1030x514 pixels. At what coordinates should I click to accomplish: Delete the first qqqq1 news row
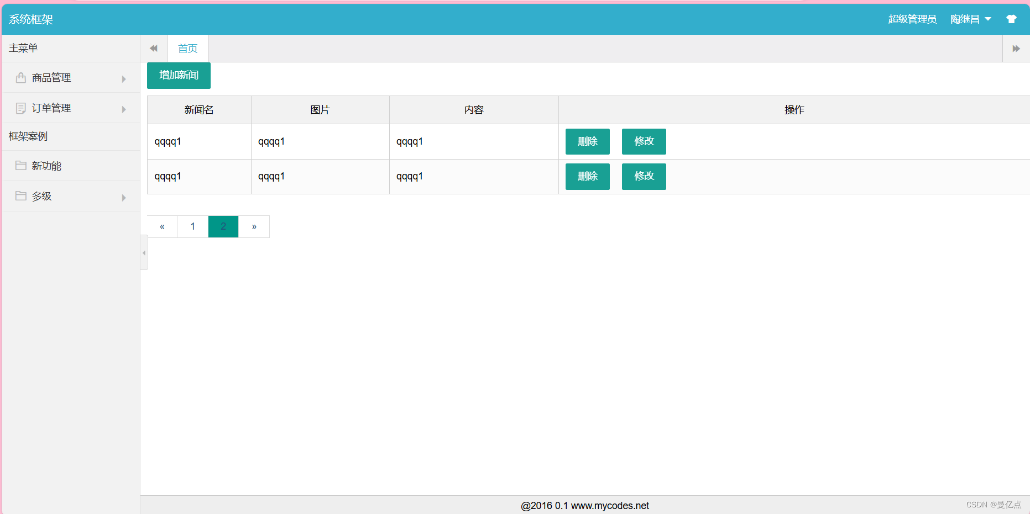(588, 142)
